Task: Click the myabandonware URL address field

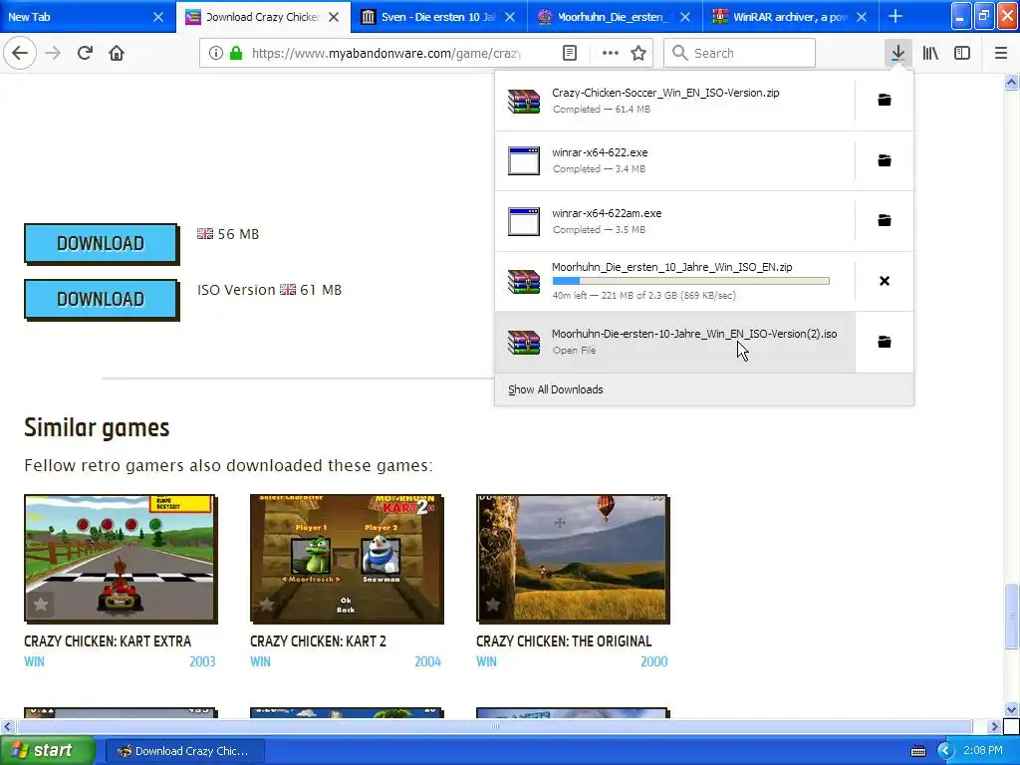Action: coord(387,53)
